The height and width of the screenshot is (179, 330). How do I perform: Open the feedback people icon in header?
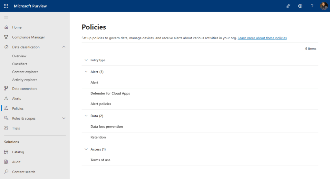pos(288,6)
